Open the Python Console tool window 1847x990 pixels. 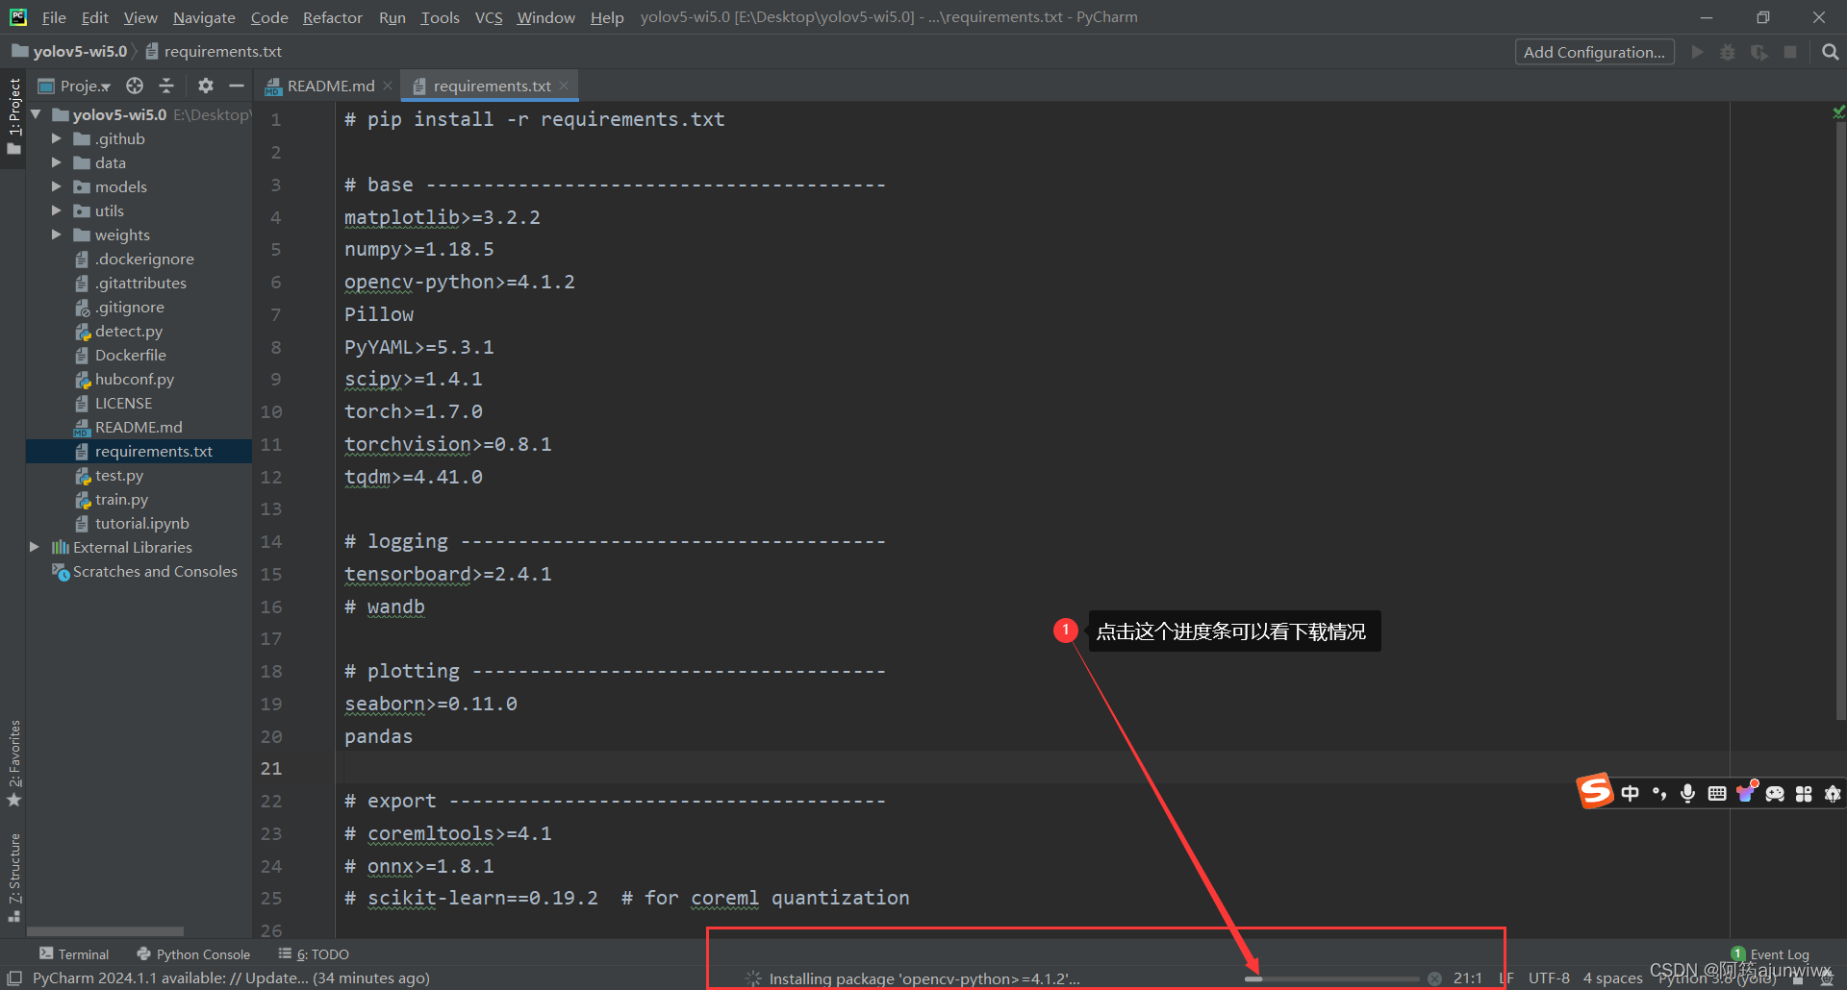193,954
